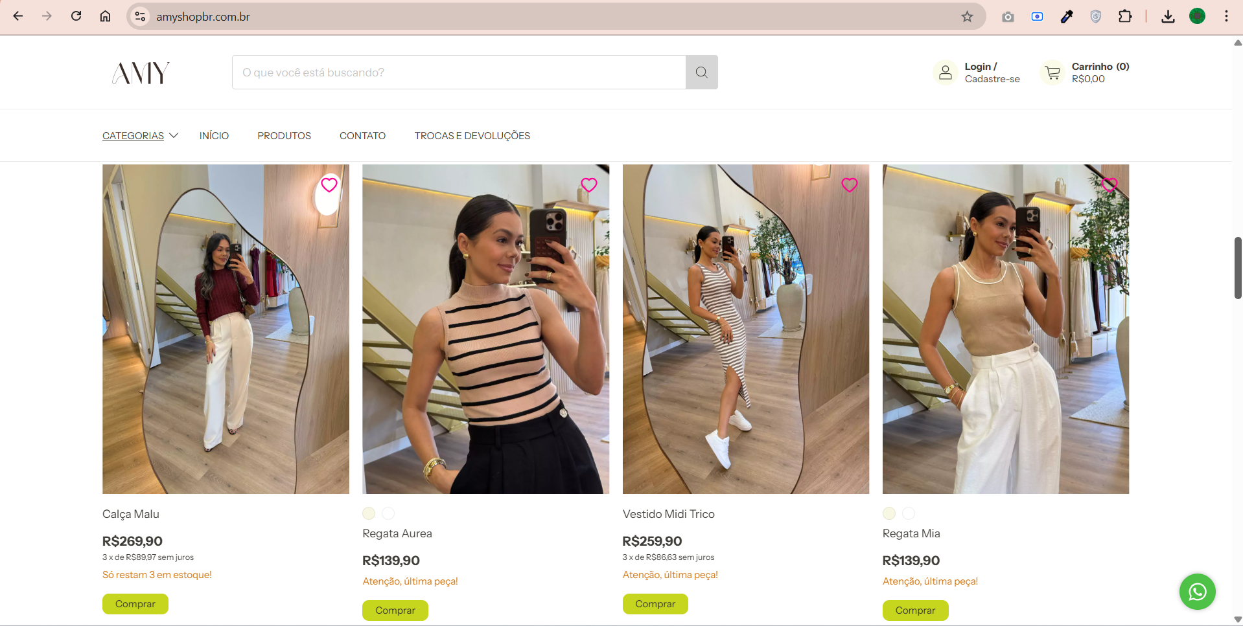Open the Calça Malu product title
The image size is (1243, 626).
131,514
